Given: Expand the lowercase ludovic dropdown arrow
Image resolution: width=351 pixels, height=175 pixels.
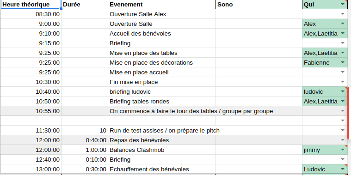Looking at the screenshot, I should tap(343, 91).
